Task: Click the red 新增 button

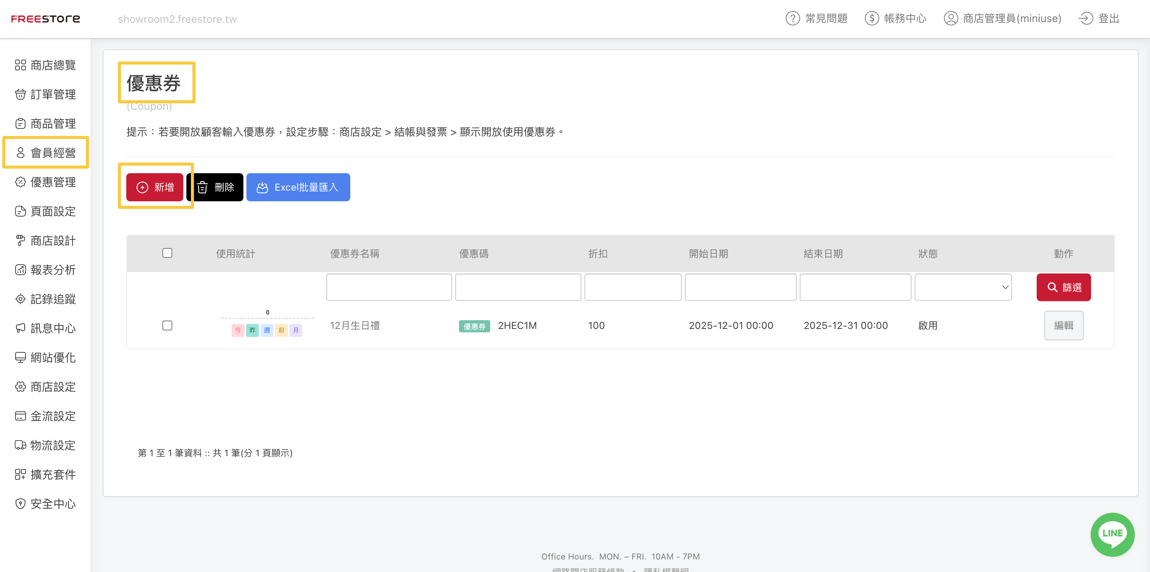Action: pyautogui.click(x=154, y=187)
